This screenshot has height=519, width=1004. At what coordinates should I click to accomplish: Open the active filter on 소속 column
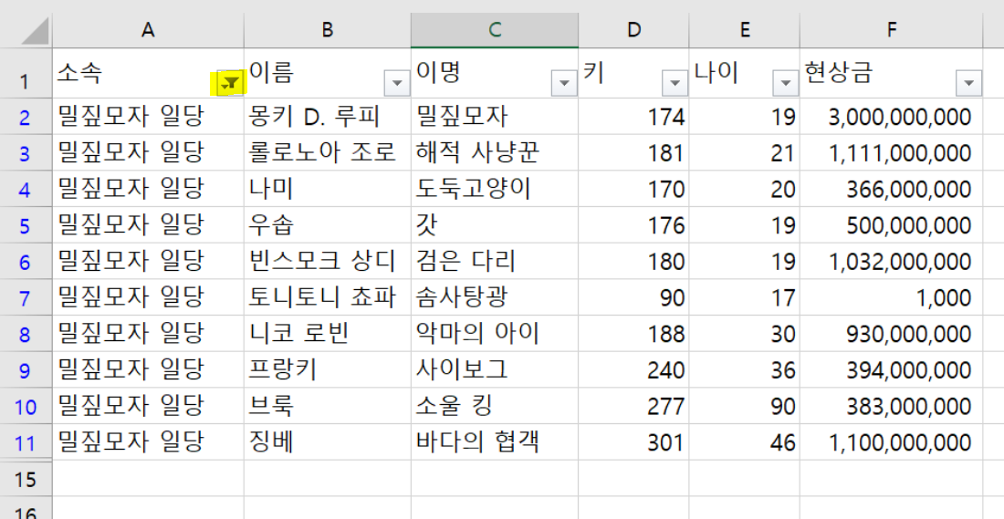[x=231, y=83]
